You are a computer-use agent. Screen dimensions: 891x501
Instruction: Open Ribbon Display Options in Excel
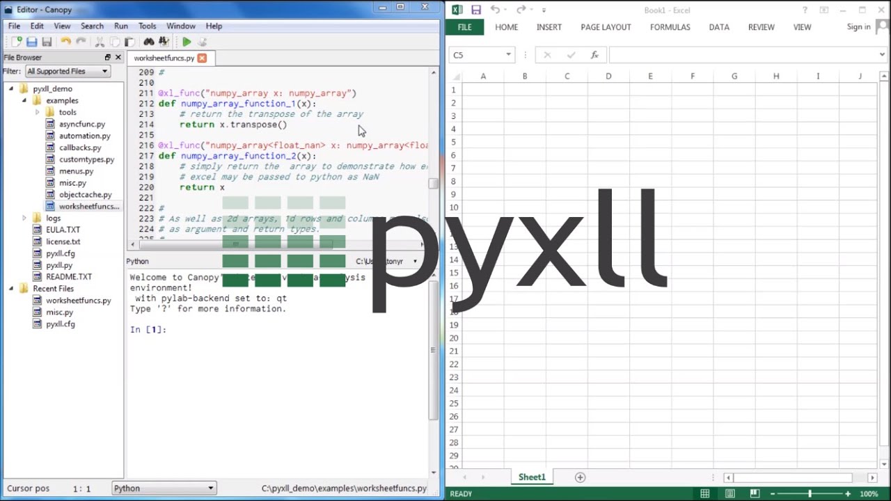point(824,10)
